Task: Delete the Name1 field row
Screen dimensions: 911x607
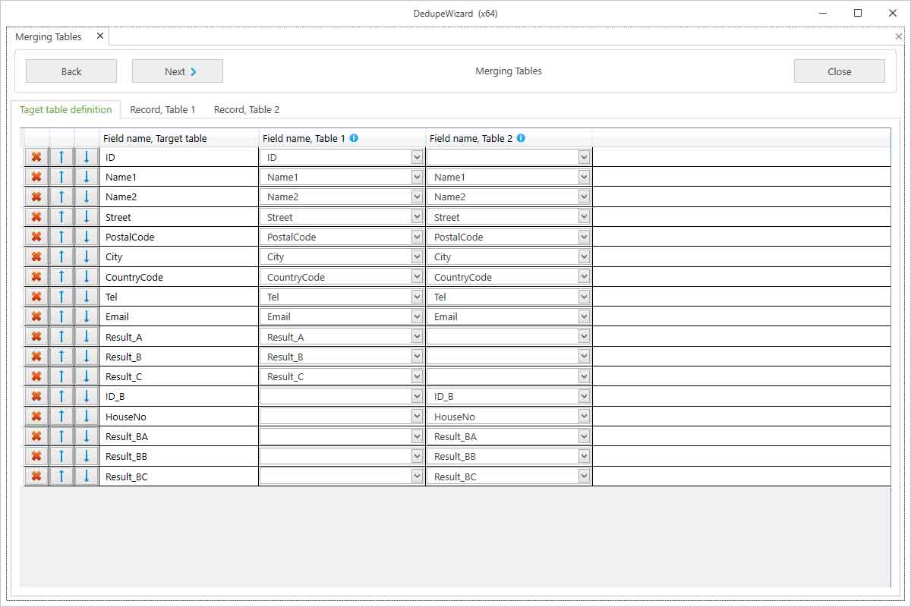Action: coord(36,177)
